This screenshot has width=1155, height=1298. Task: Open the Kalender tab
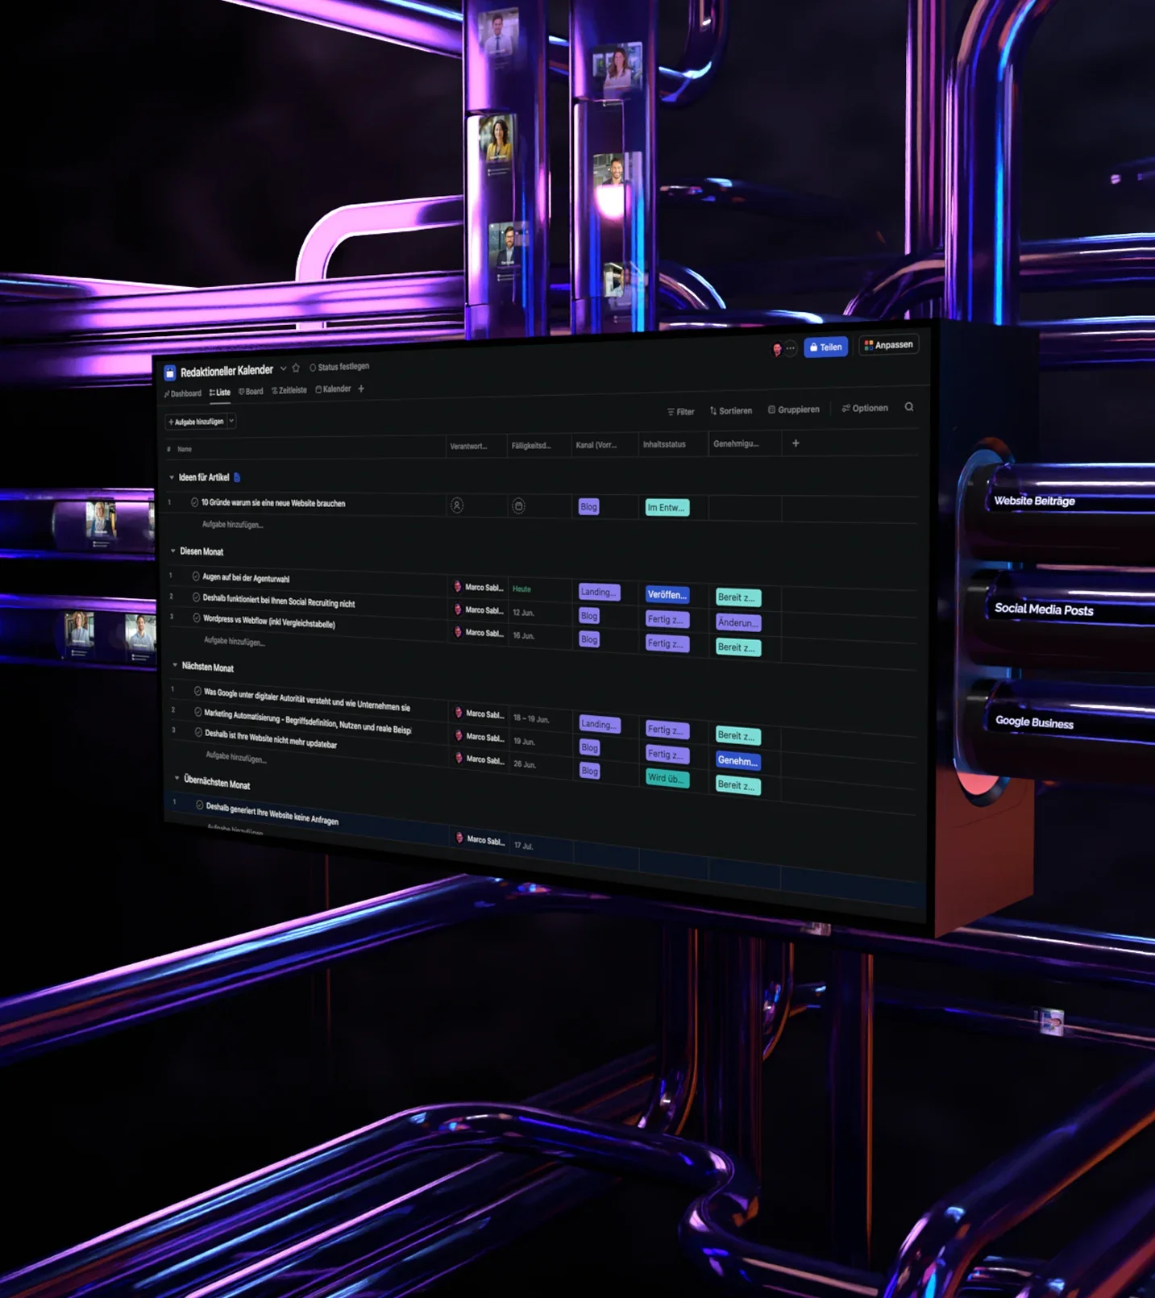click(333, 389)
